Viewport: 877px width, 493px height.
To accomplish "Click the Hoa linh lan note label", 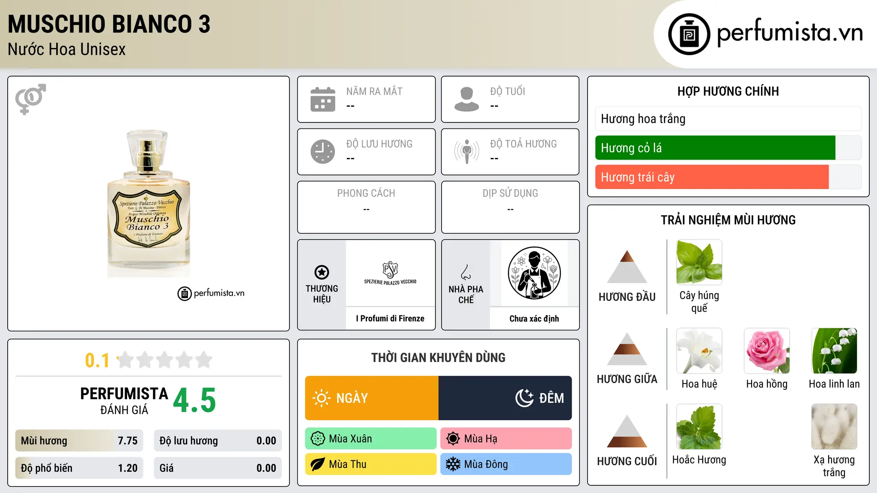I will coord(834,384).
